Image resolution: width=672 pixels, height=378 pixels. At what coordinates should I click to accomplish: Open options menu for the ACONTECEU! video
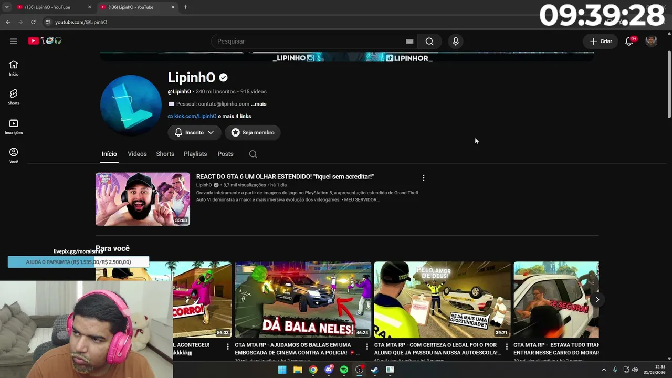click(x=228, y=346)
